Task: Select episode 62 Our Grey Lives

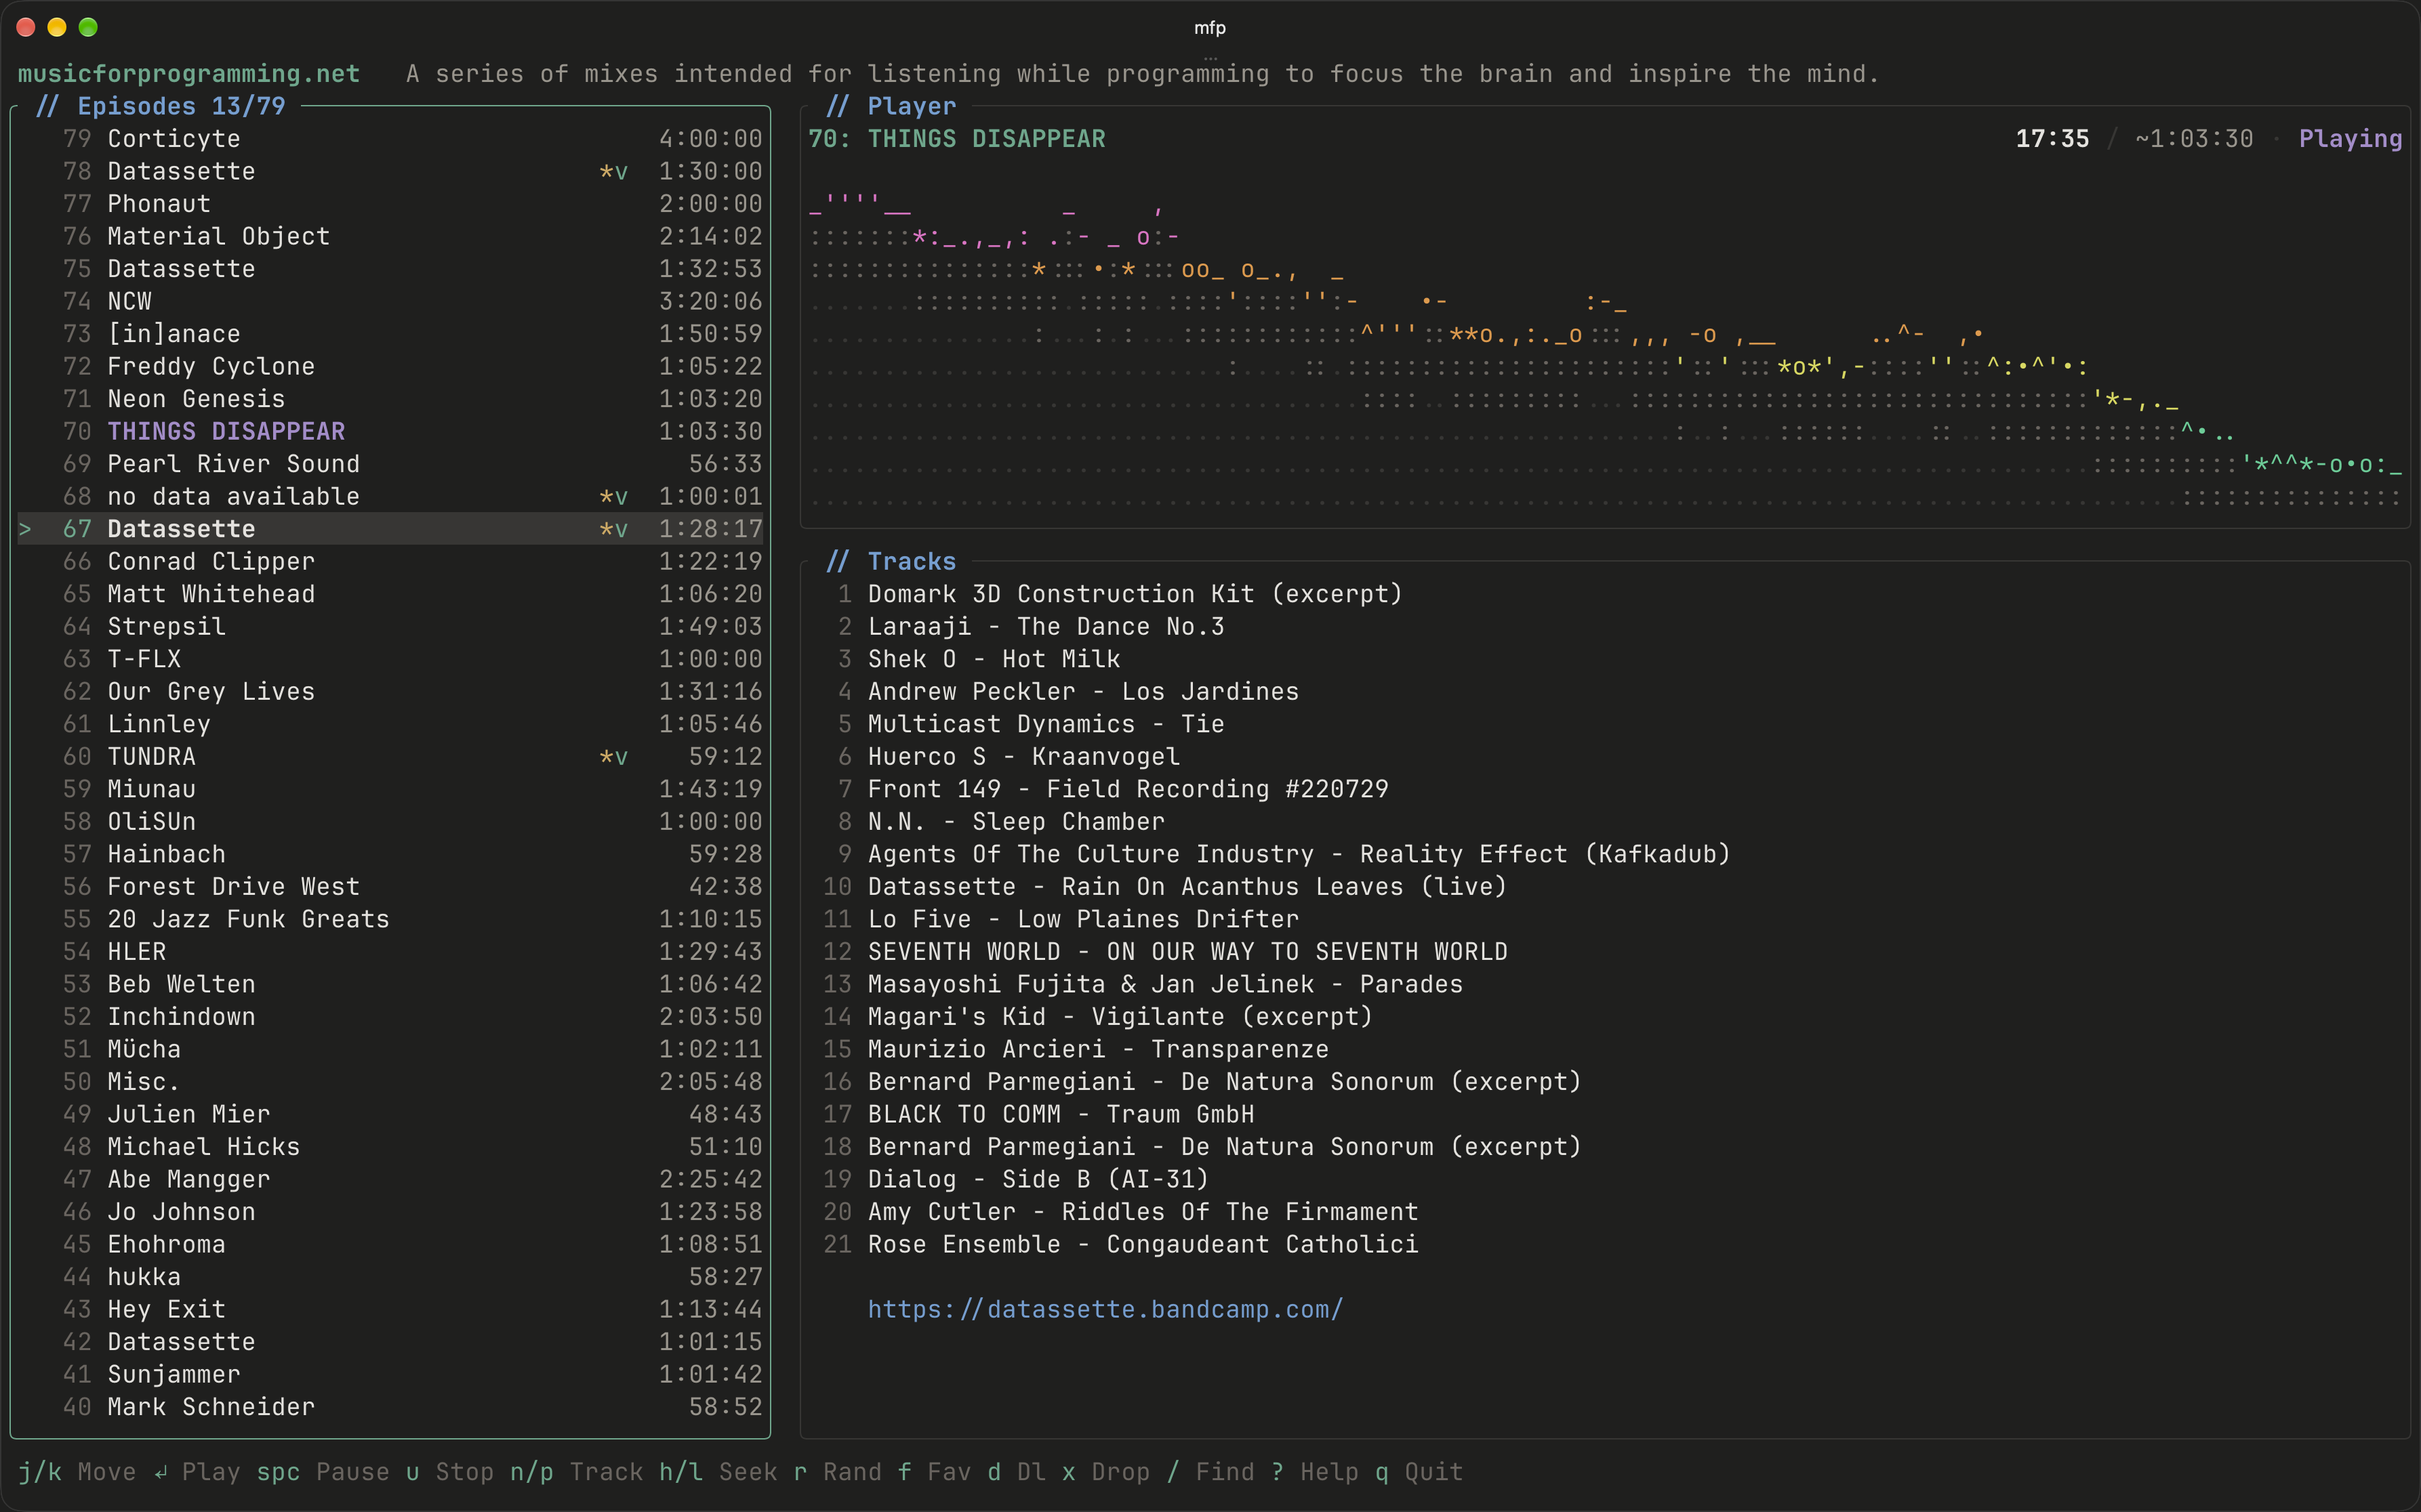Action: pos(390,691)
